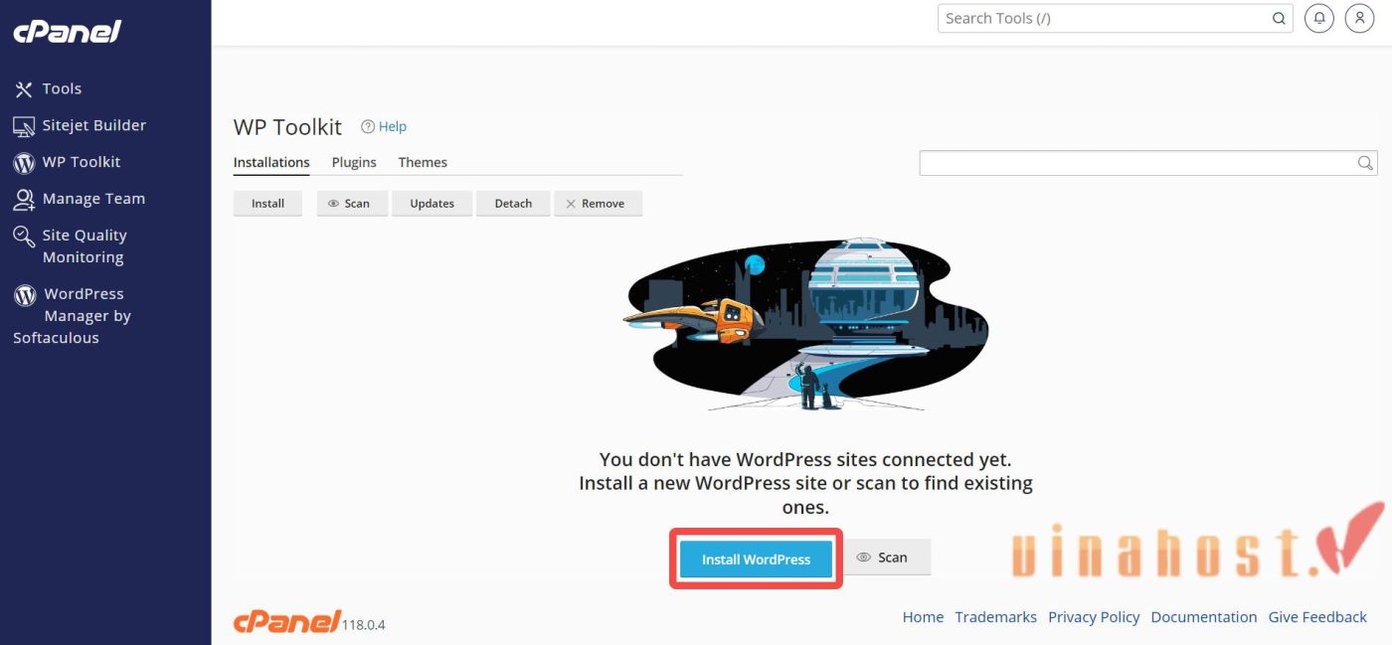Image resolution: width=1392 pixels, height=645 pixels.
Task: Click the 'You don't have WordPress sites' message
Action: [x=805, y=484]
